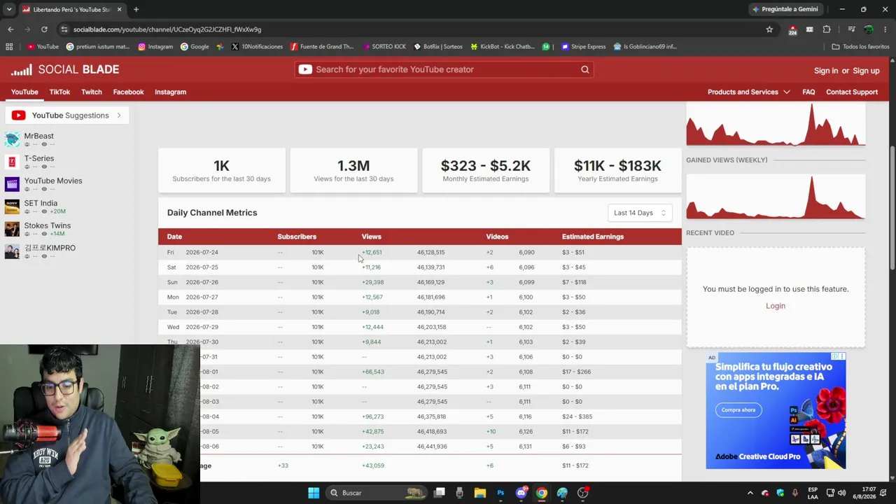Focus the YouTube creator search field
The height and width of the screenshot is (504, 896).
pos(444,69)
